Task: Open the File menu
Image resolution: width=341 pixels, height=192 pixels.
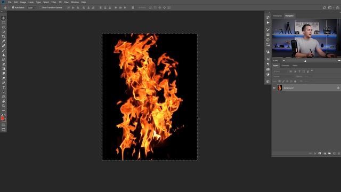Action: [x=10, y=2]
